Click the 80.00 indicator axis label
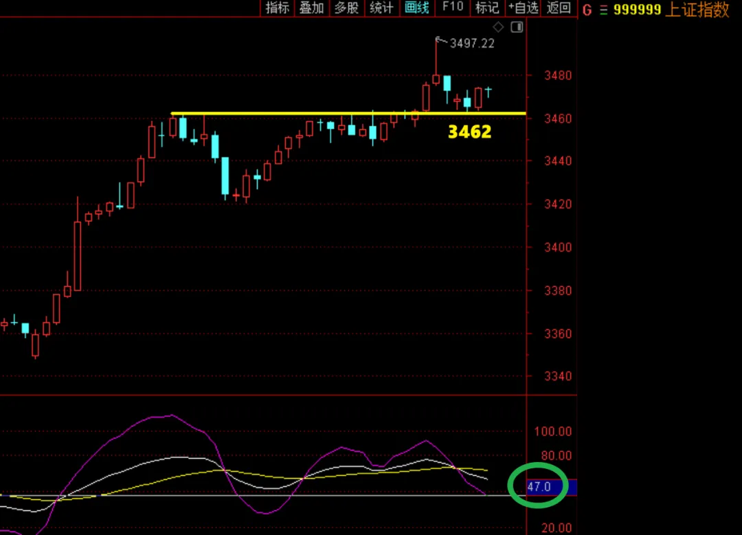Viewport: 742px width, 535px height. (556, 455)
